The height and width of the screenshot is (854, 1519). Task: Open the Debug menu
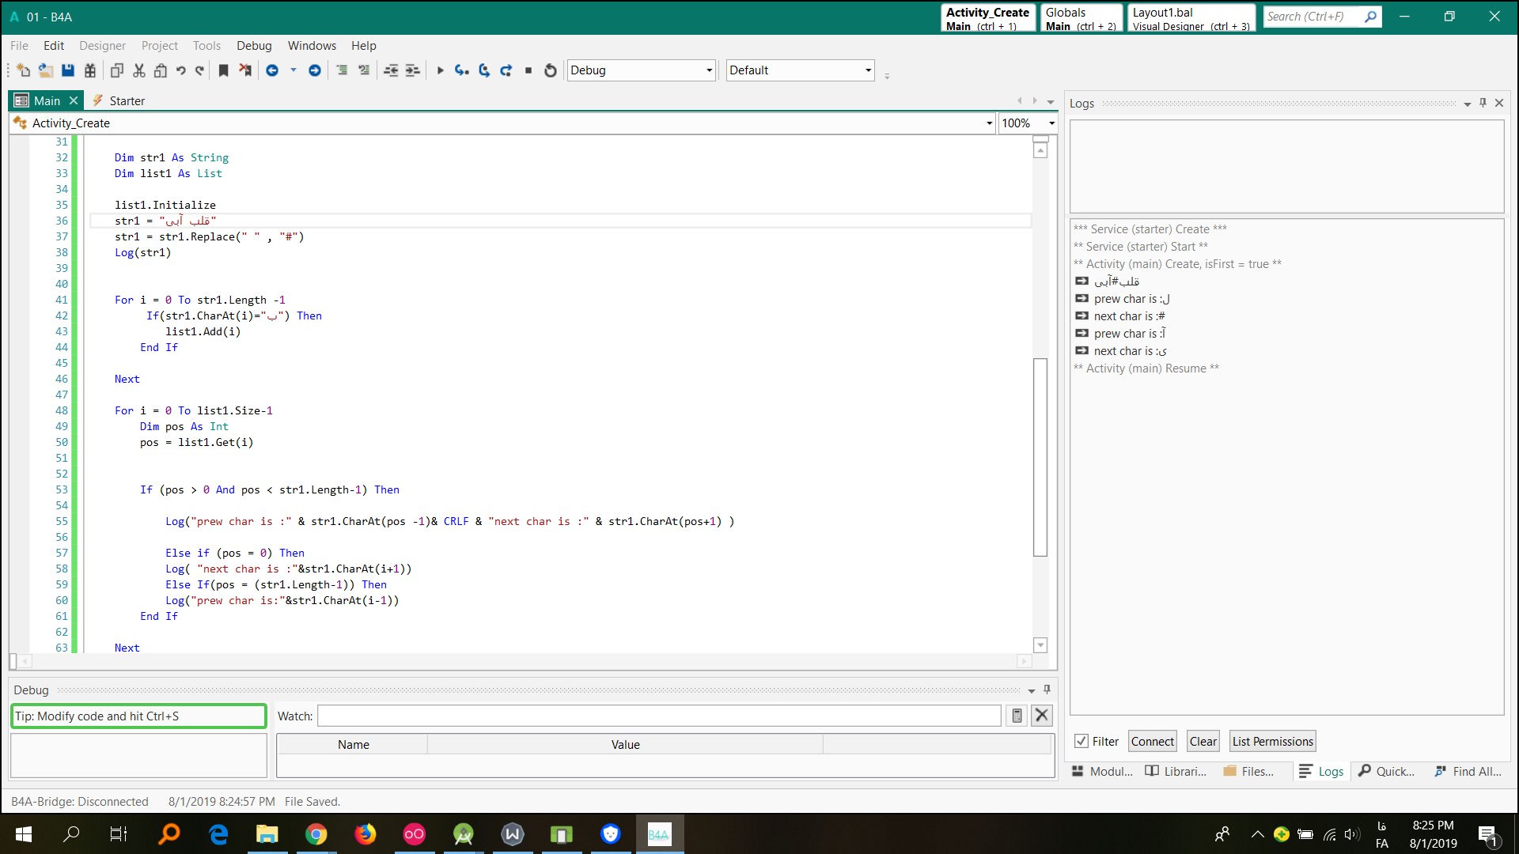pos(254,45)
